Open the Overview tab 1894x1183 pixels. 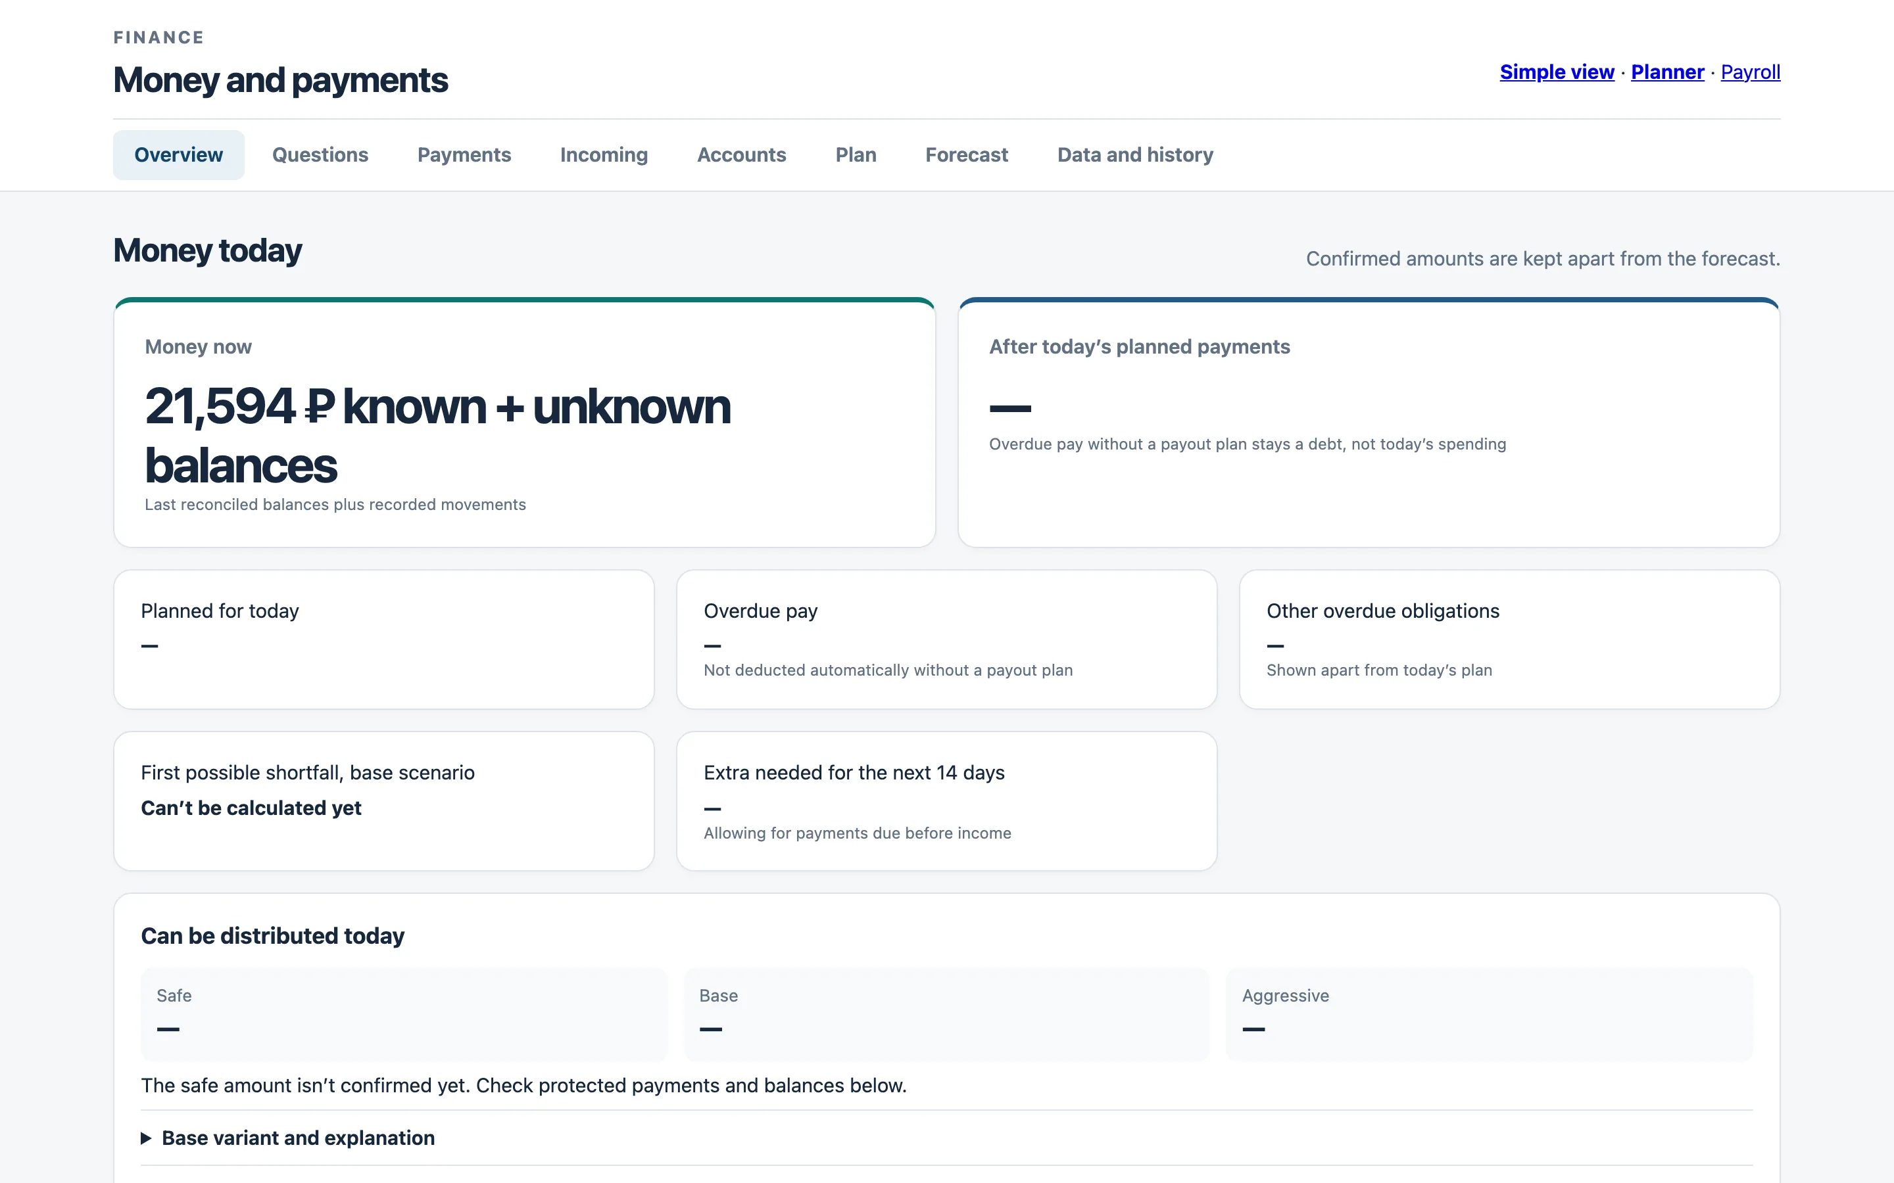click(178, 155)
